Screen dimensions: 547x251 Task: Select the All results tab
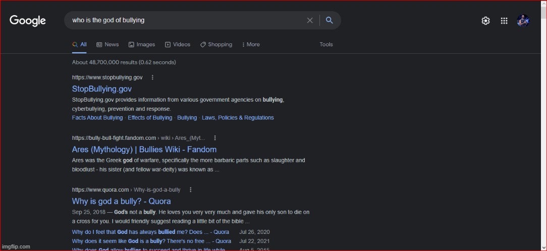pos(80,44)
